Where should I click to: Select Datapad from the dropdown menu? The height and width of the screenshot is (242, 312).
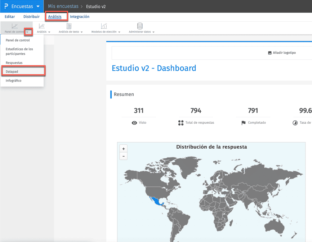point(12,71)
